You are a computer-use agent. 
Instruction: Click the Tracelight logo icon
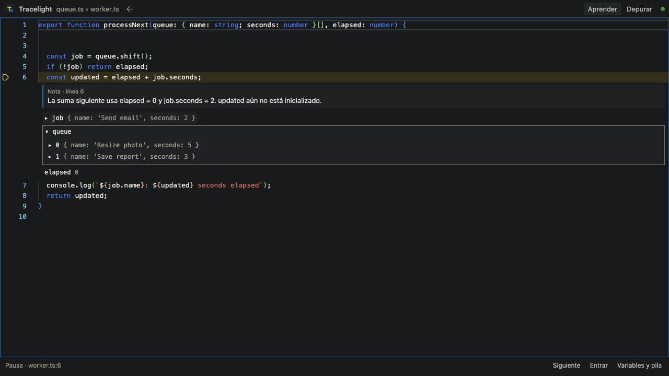pos(10,9)
